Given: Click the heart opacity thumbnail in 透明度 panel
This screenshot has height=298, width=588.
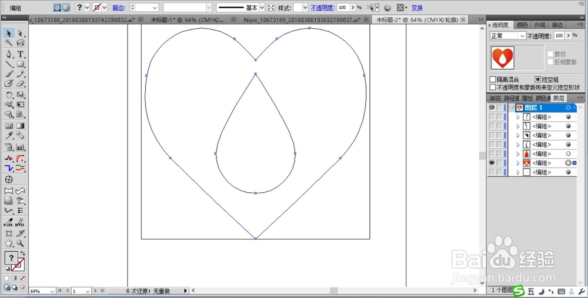Looking at the screenshot, I should point(503,58).
